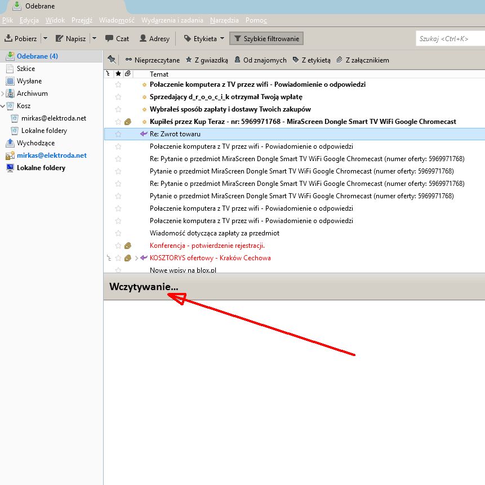Viewport: 485px width, 485px height.
Task: Select the Wysłane sent folder
Action: (x=29, y=81)
